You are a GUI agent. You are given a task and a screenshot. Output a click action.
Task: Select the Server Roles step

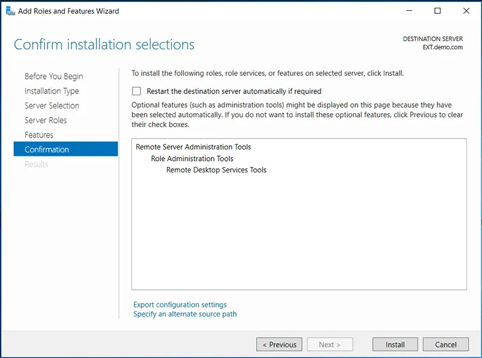tap(46, 121)
